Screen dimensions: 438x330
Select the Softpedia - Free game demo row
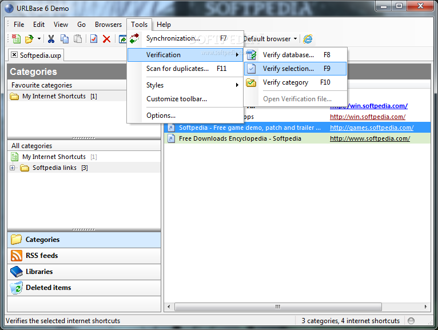tap(297, 128)
